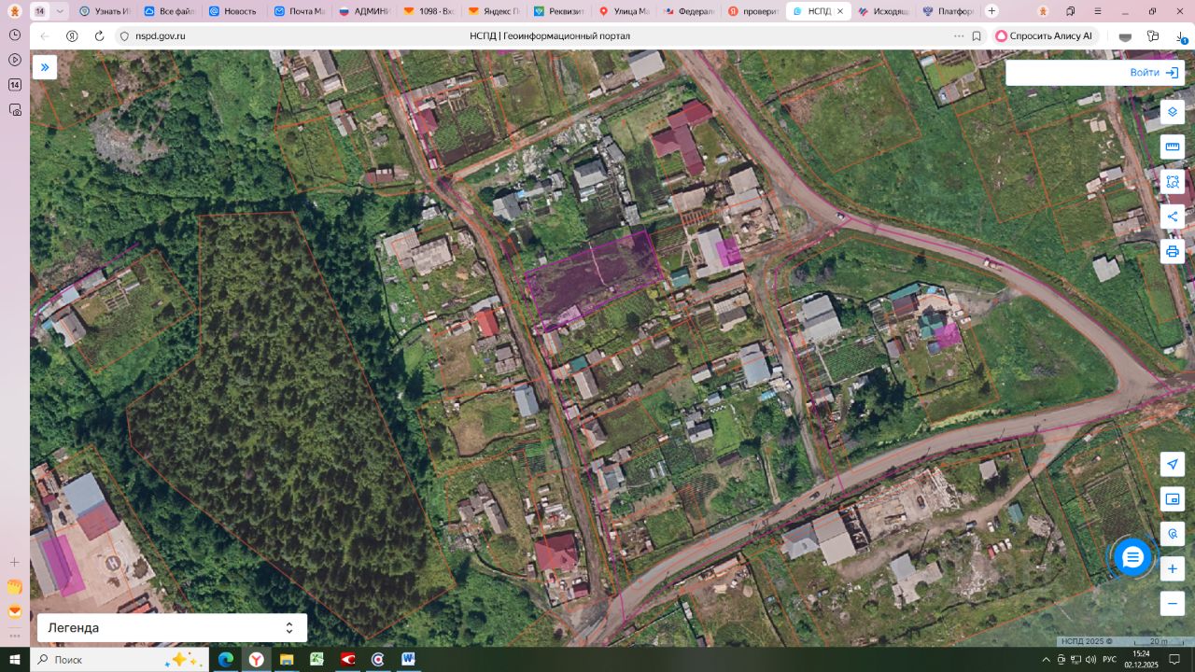The image size is (1195, 672).
Task: Switch to the АДМИН tab
Action: [x=363, y=11]
